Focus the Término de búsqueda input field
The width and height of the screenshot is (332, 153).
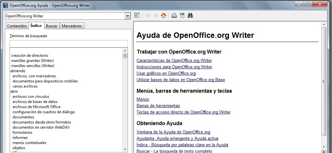(x=68, y=44)
